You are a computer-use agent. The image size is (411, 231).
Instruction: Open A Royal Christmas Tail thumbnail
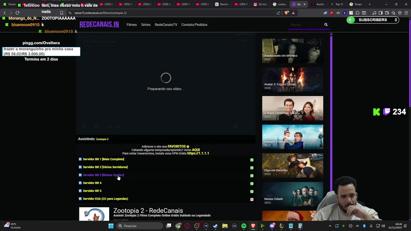(x=293, y=108)
